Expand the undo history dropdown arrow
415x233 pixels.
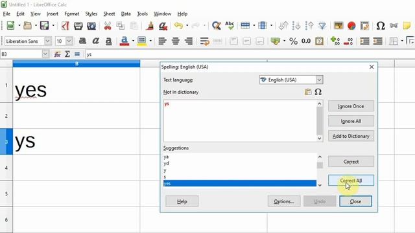(x=187, y=26)
